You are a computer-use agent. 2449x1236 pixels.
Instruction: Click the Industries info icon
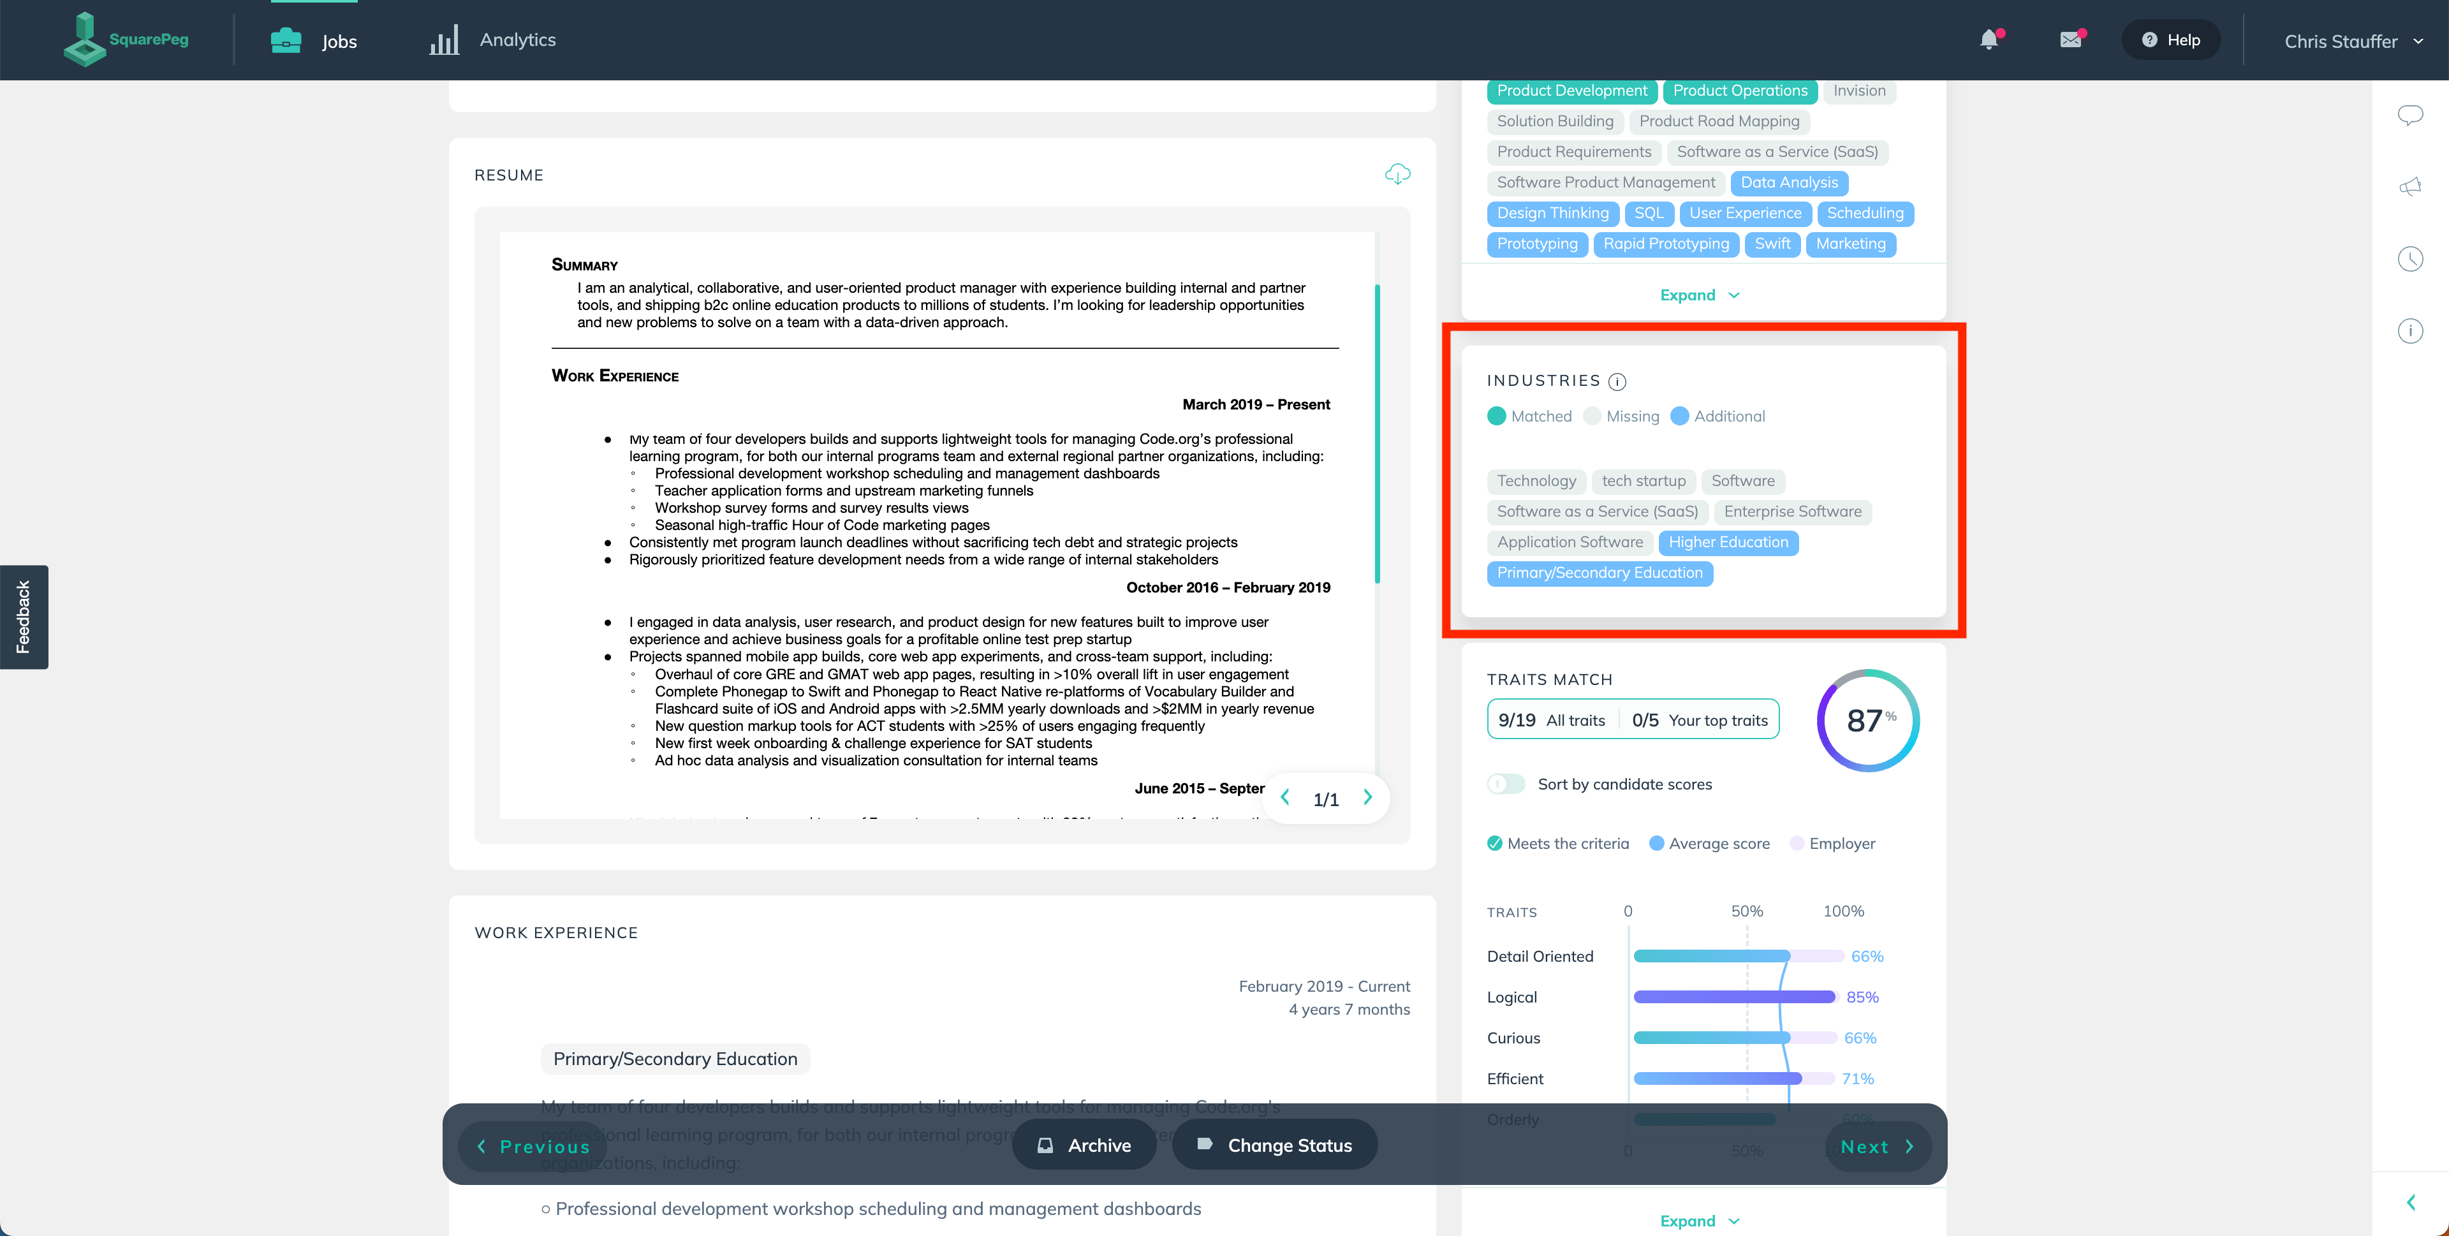(x=1617, y=381)
